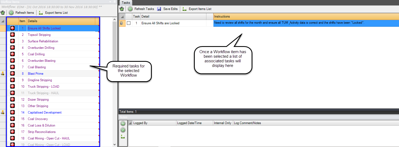Tick the checkbox for Ensure All Shifts are Locked
Screen dimensions: 399x147
[x=129, y=23]
